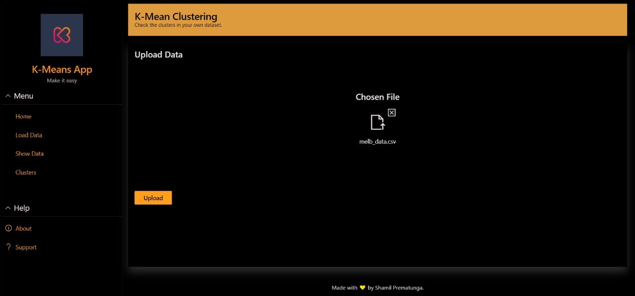
Task: Click the melb_data.csv document upload icon
Action: (x=377, y=124)
